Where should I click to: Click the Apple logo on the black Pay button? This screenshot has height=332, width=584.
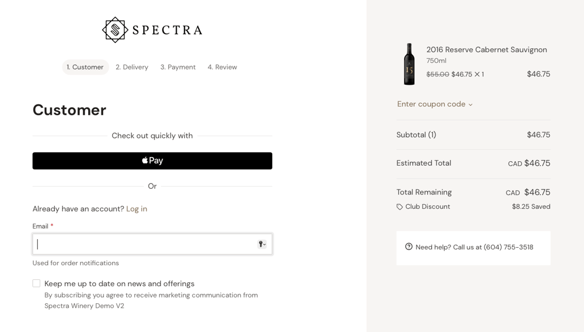tap(144, 161)
